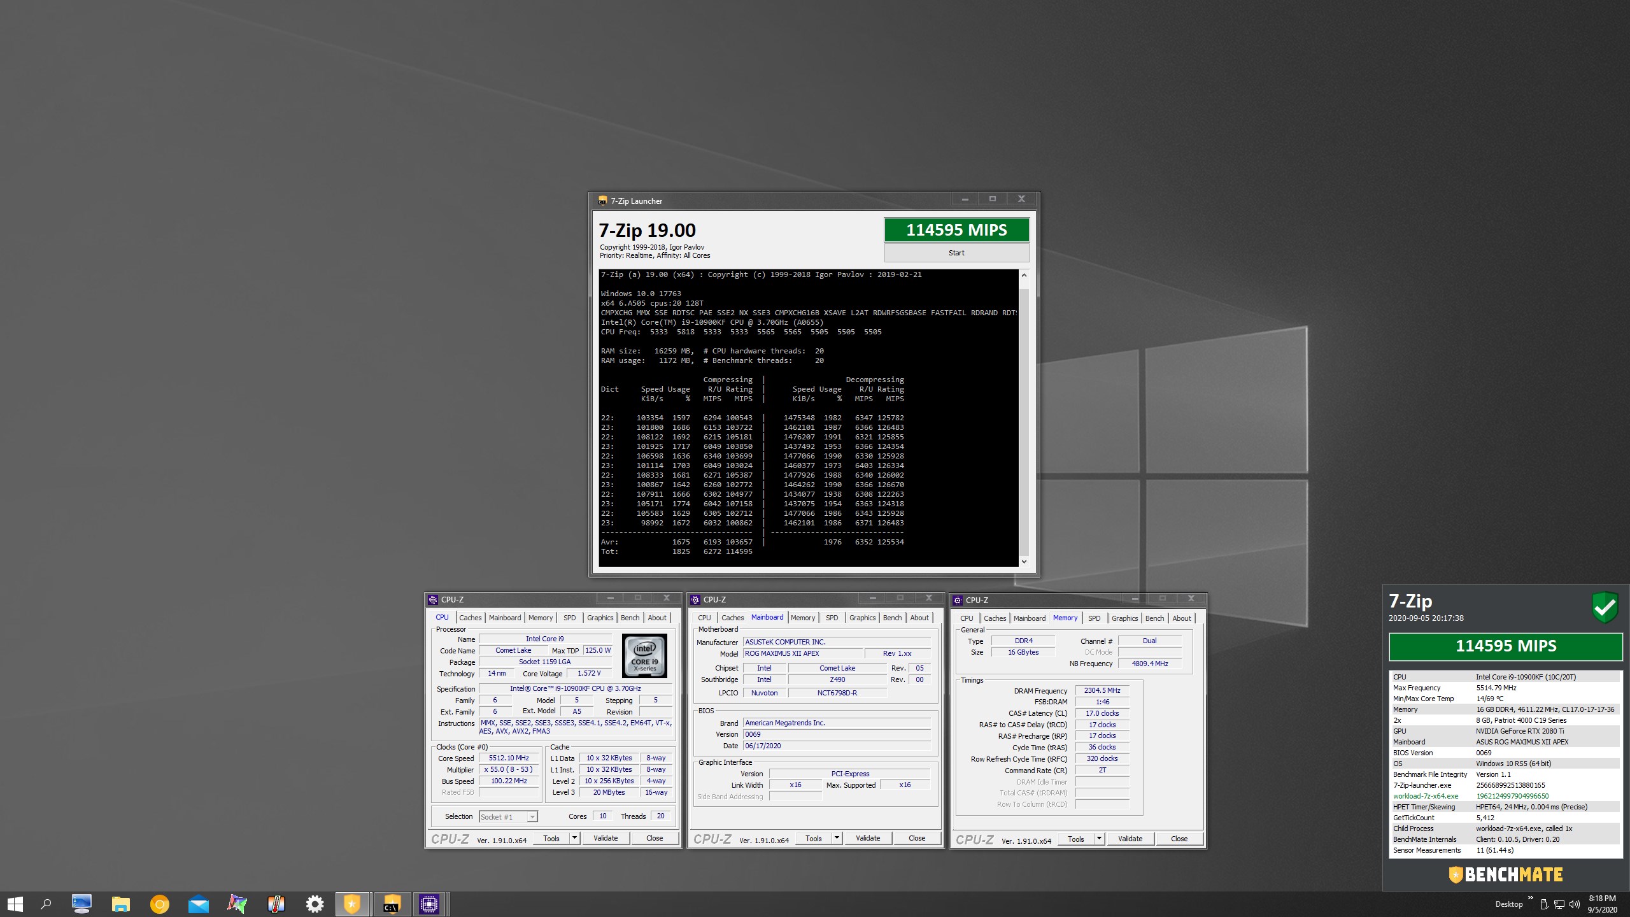
Task: Open SPD tab in the Memory CPU-Z window
Action: coord(1094,618)
